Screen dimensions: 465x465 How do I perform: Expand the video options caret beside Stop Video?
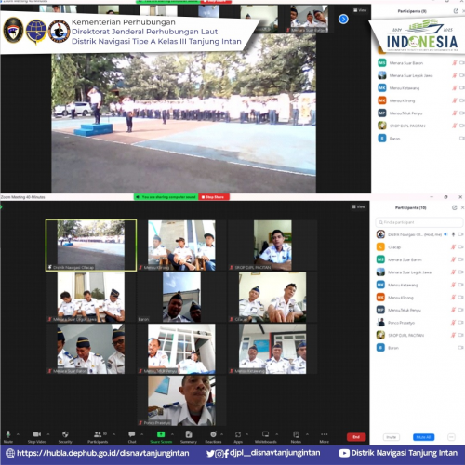[x=48, y=434]
